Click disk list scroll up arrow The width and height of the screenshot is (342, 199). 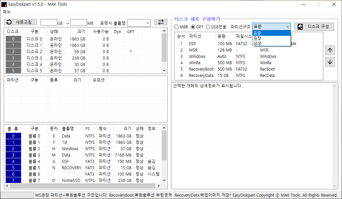(164, 31)
